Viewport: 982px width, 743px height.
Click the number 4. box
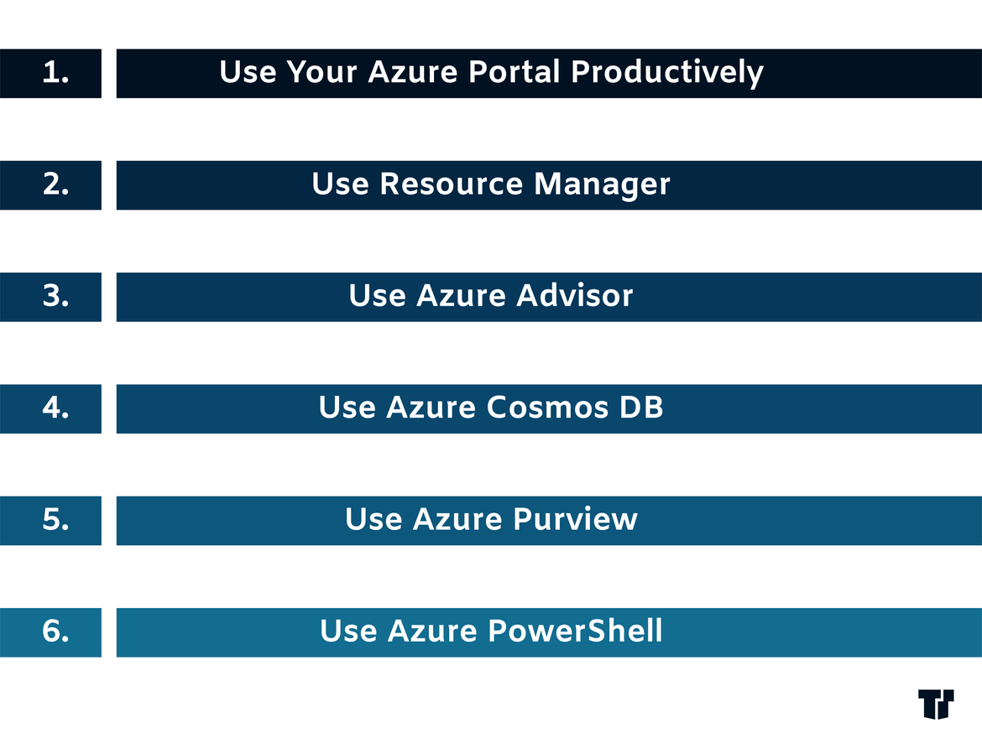(50, 408)
